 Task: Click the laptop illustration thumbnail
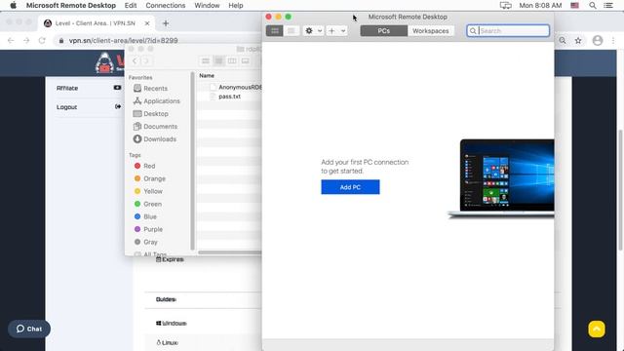pyautogui.click(x=500, y=178)
